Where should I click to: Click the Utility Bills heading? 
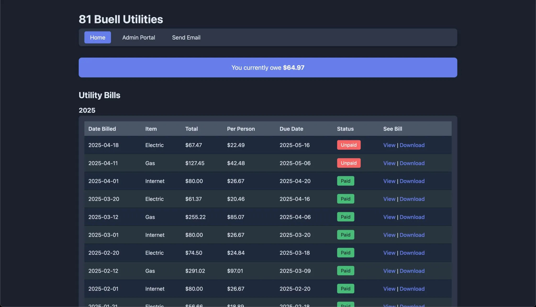[99, 95]
